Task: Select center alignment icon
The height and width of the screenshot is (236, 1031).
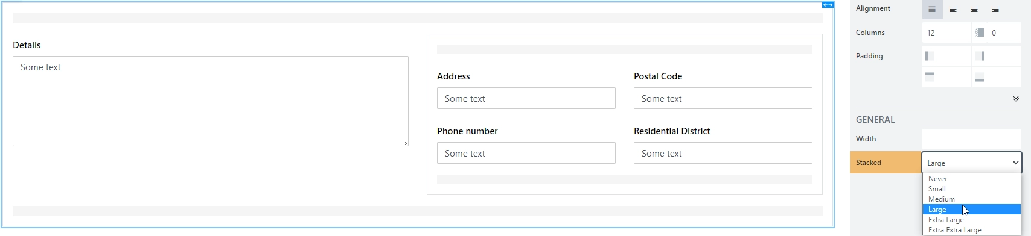Action: [x=974, y=10]
